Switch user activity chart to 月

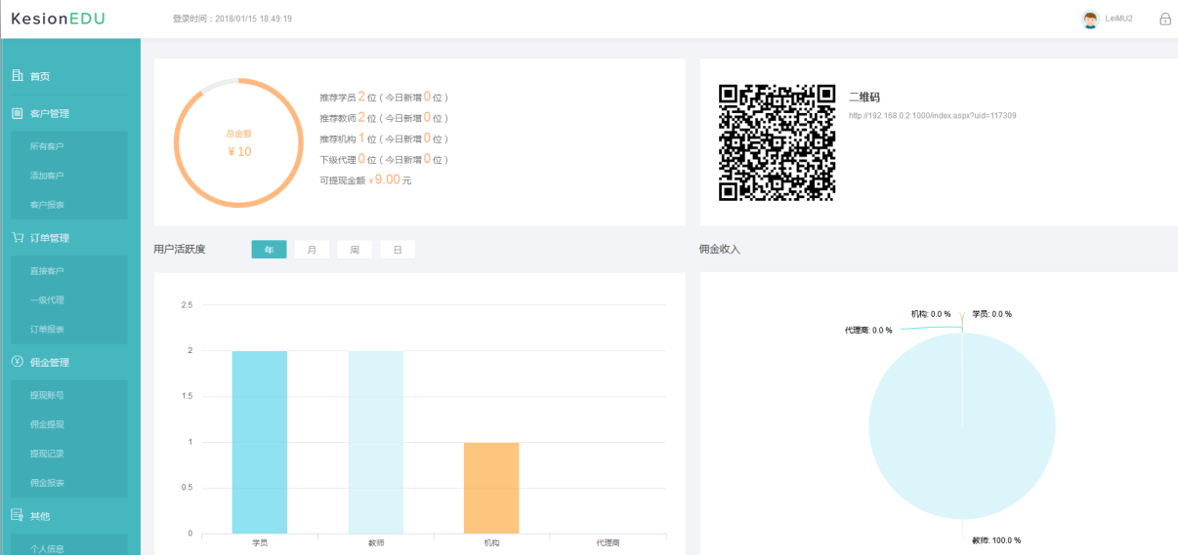point(312,250)
